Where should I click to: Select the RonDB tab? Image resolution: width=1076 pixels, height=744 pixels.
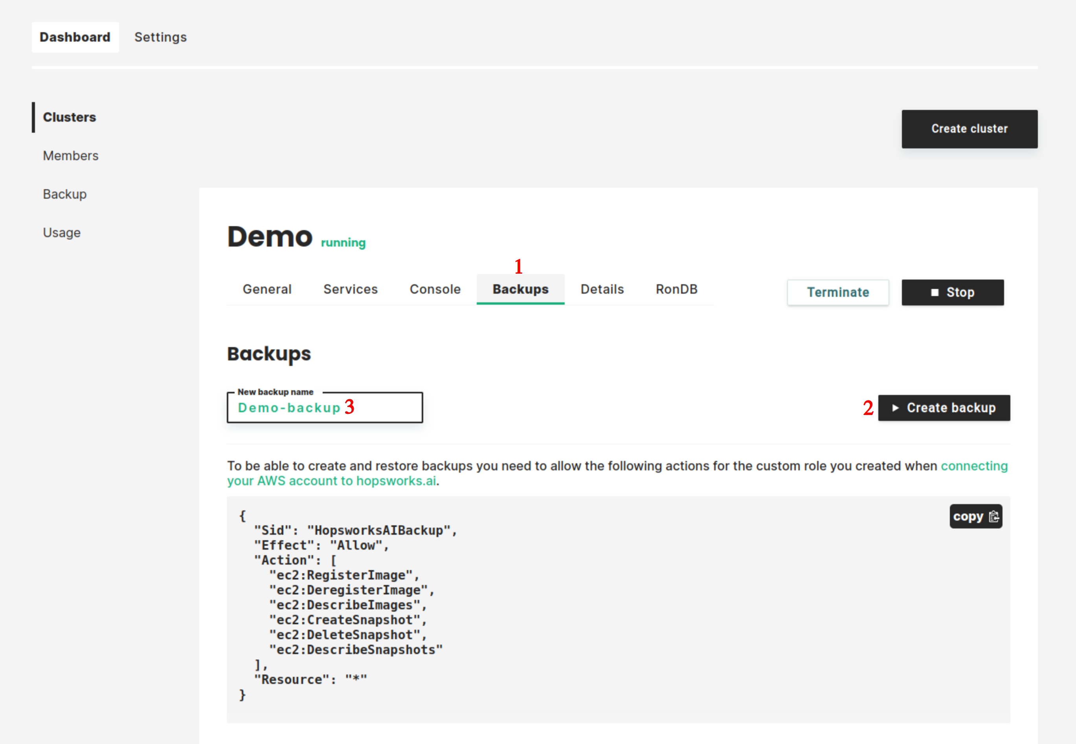[679, 290]
